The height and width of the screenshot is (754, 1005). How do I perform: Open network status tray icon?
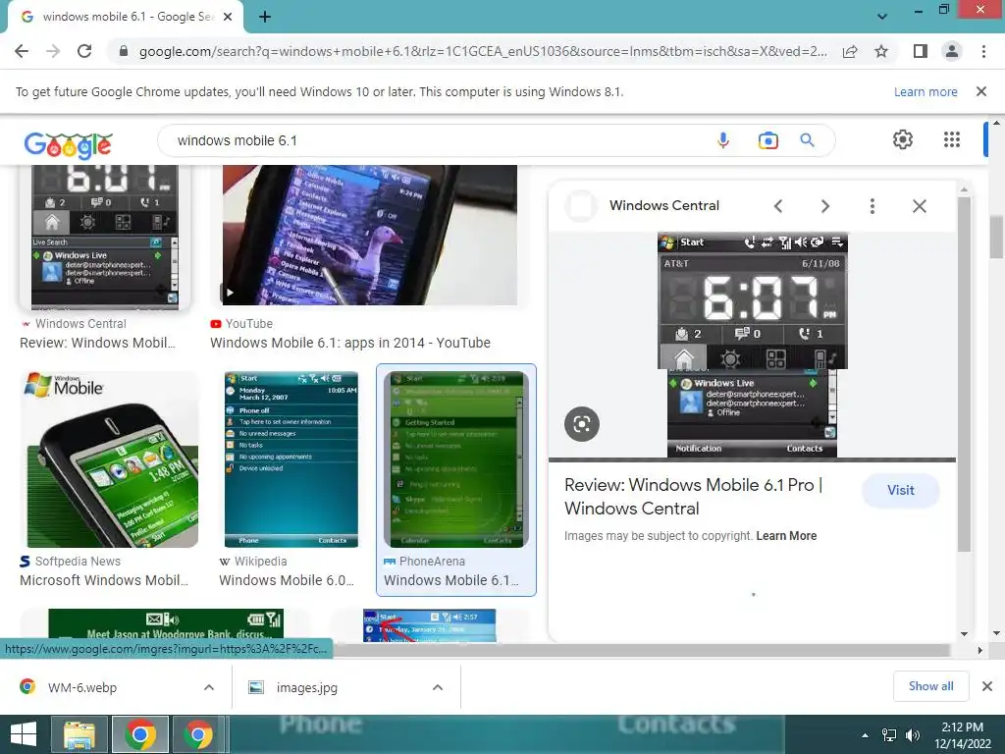pyautogui.click(x=889, y=735)
